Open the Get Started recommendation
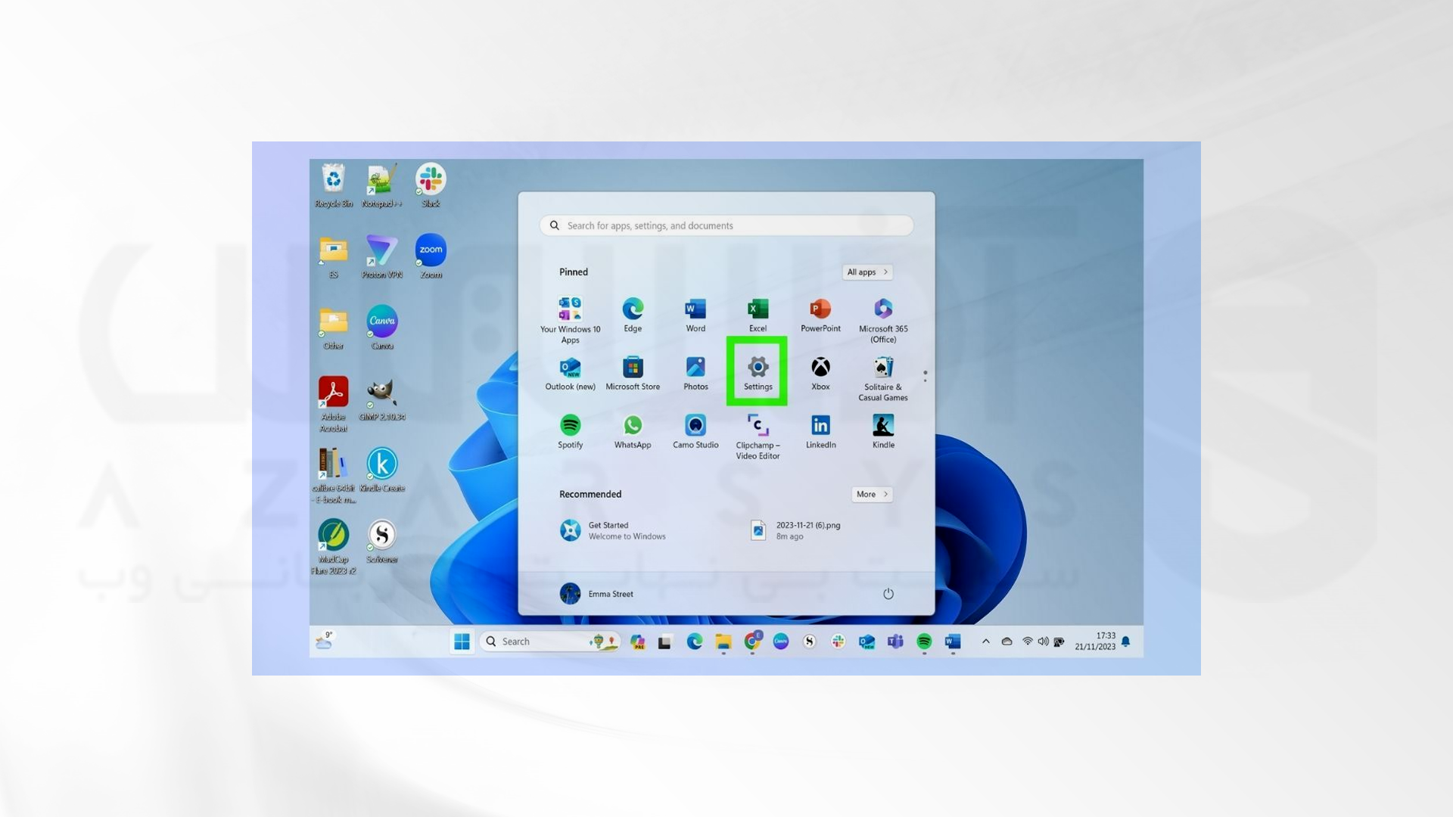Image resolution: width=1453 pixels, height=817 pixels. [x=613, y=530]
